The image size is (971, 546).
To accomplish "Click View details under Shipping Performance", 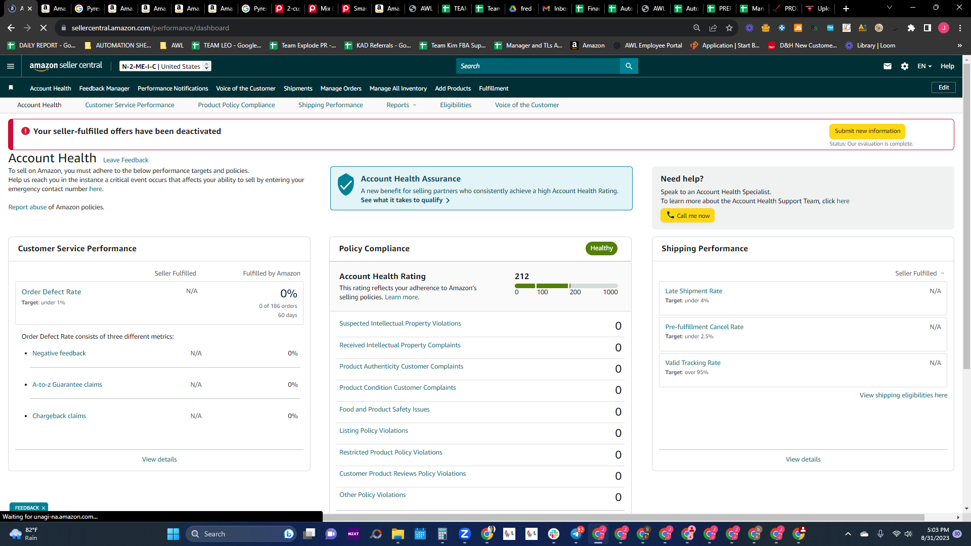I will tap(803, 460).
